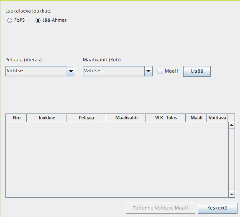The image size is (240, 217).
Task: Enable the Maali checkbox
Action: [160, 71]
